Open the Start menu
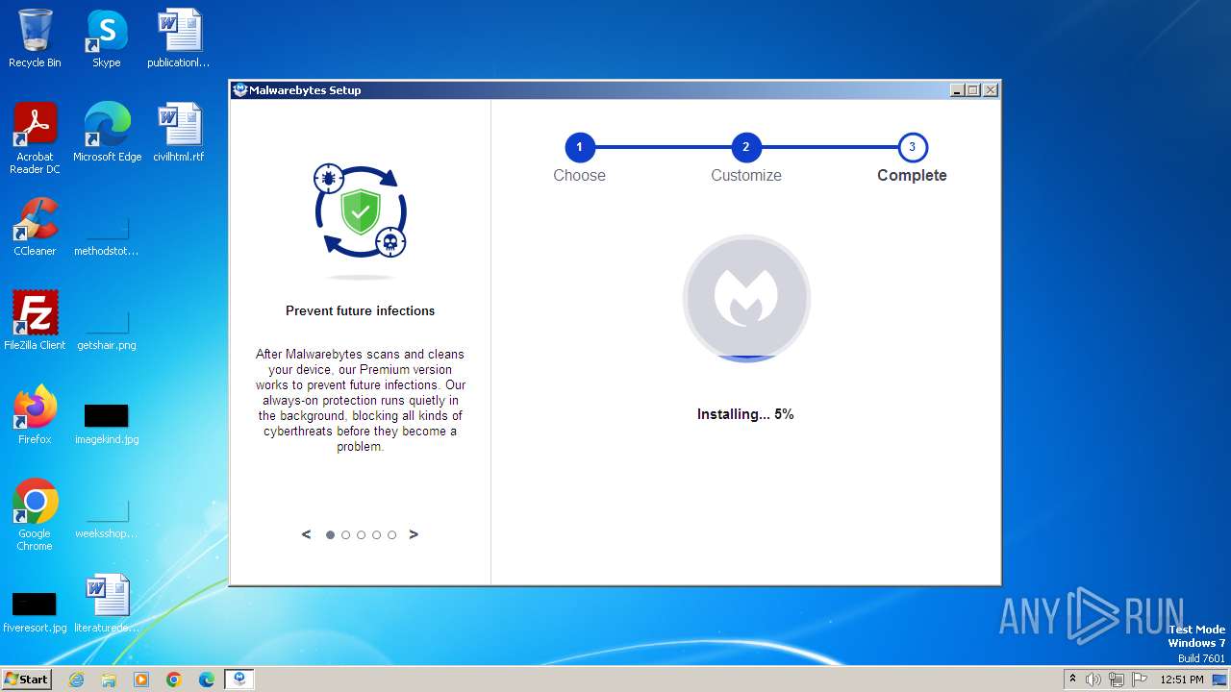This screenshot has width=1231, height=692. point(27,680)
